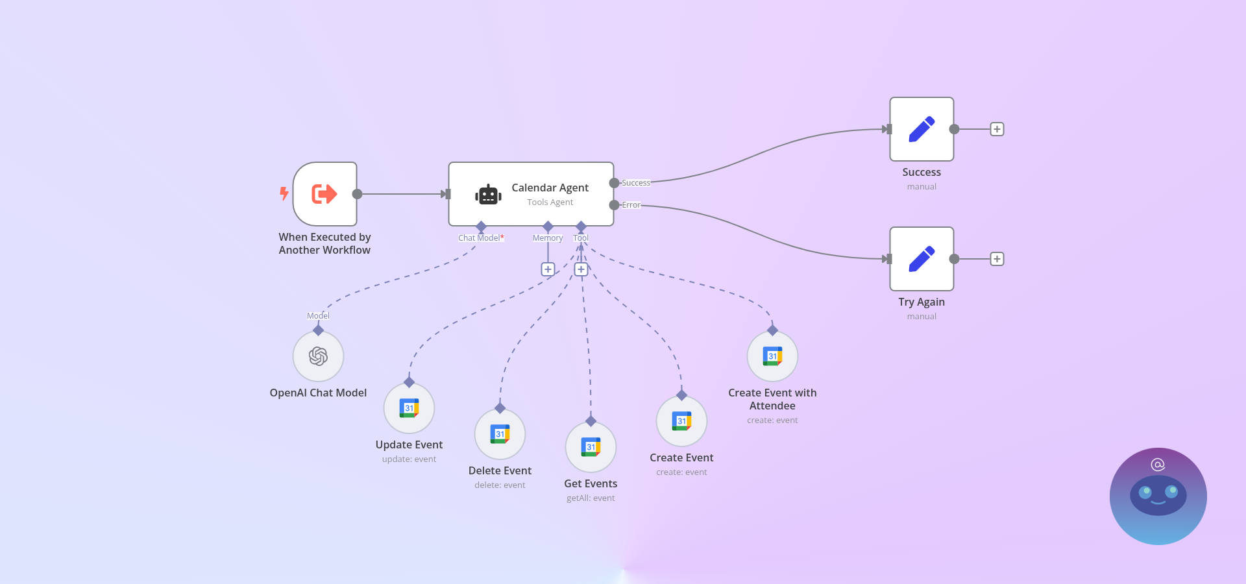Open the Delete Event calendar node

point(500,434)
